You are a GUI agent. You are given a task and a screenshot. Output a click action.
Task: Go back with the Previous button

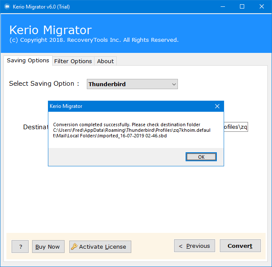[195, 246]
